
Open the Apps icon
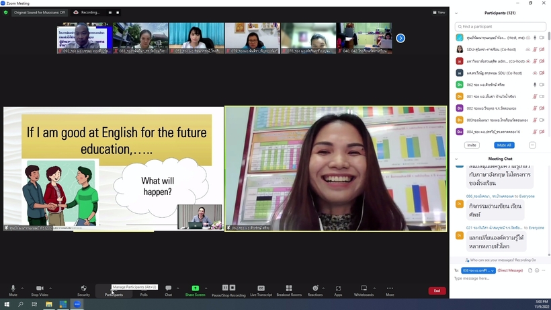pos(338,288)
